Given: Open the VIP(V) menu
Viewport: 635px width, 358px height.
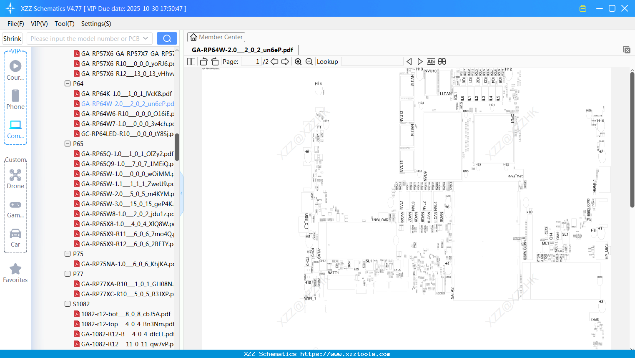Looking at the screenshot, I should (39, 24).
